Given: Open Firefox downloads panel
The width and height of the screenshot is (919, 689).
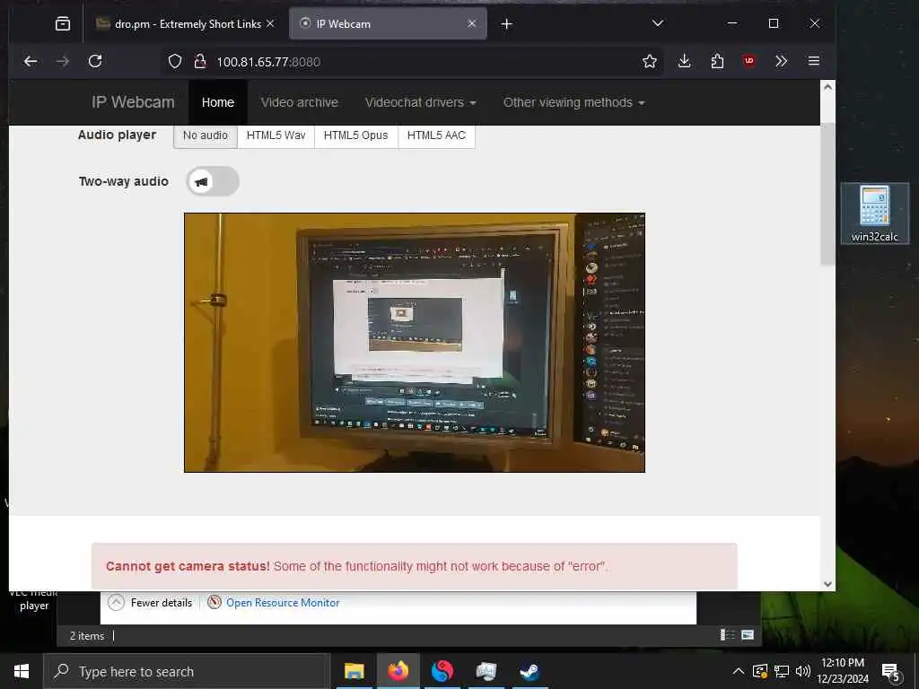Looking at the screenshot, I should [684, 61].
